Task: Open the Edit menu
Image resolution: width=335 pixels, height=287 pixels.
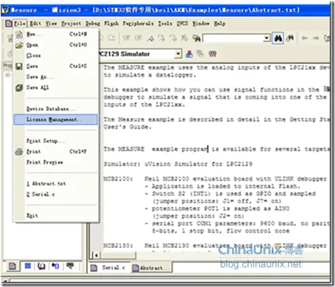Action: coord(36,24)
